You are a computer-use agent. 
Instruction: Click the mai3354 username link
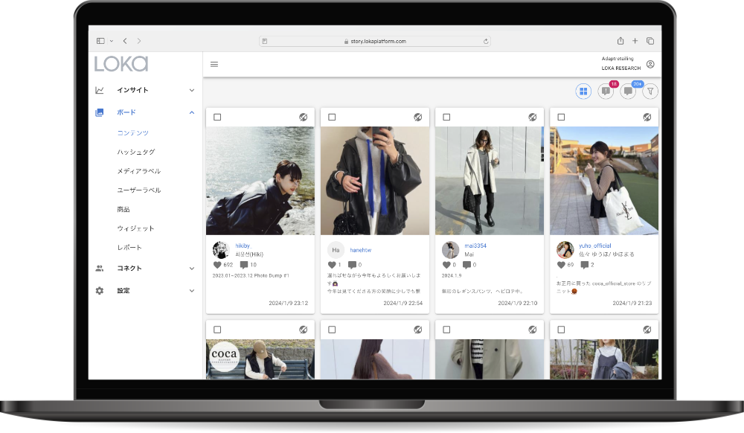[x=475, y=246]
